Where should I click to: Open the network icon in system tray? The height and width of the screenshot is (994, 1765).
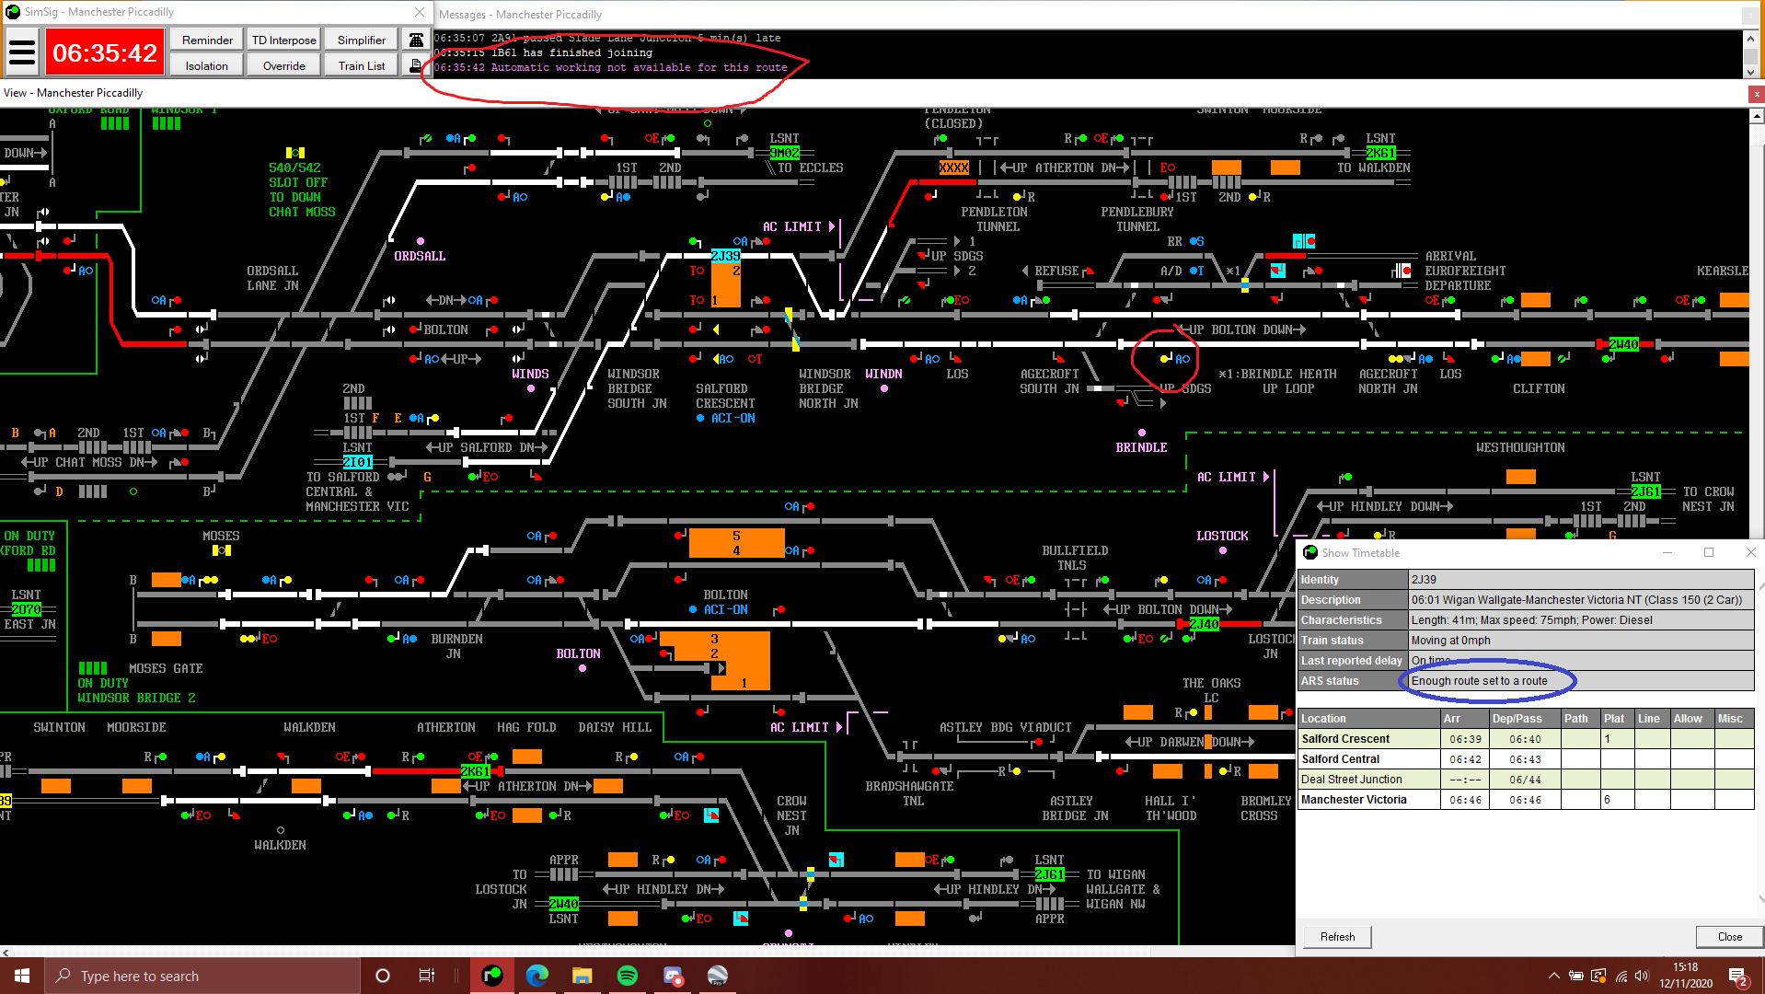(1621, 976)
